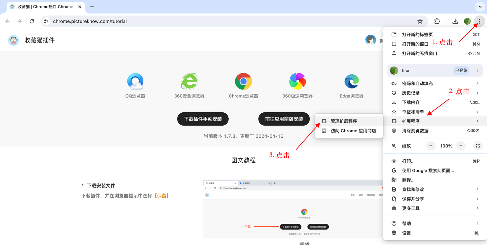Go forward to the next page
This screenshot has width=487, height=245.
click(20, 21)
